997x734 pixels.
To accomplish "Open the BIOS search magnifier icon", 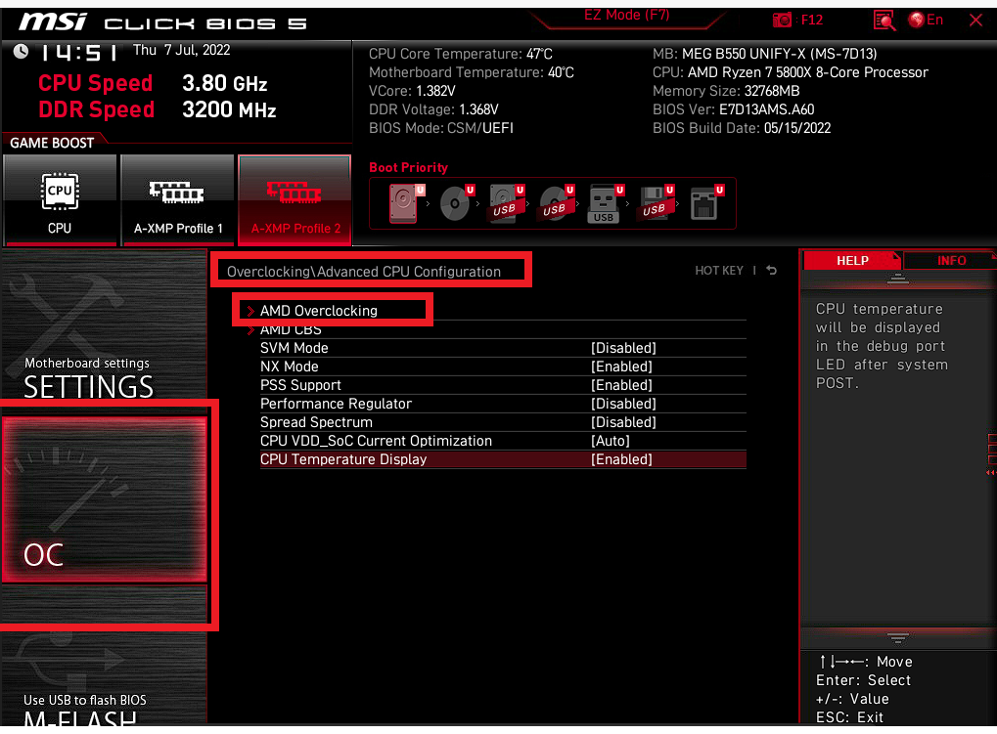I will click(884, 21).
